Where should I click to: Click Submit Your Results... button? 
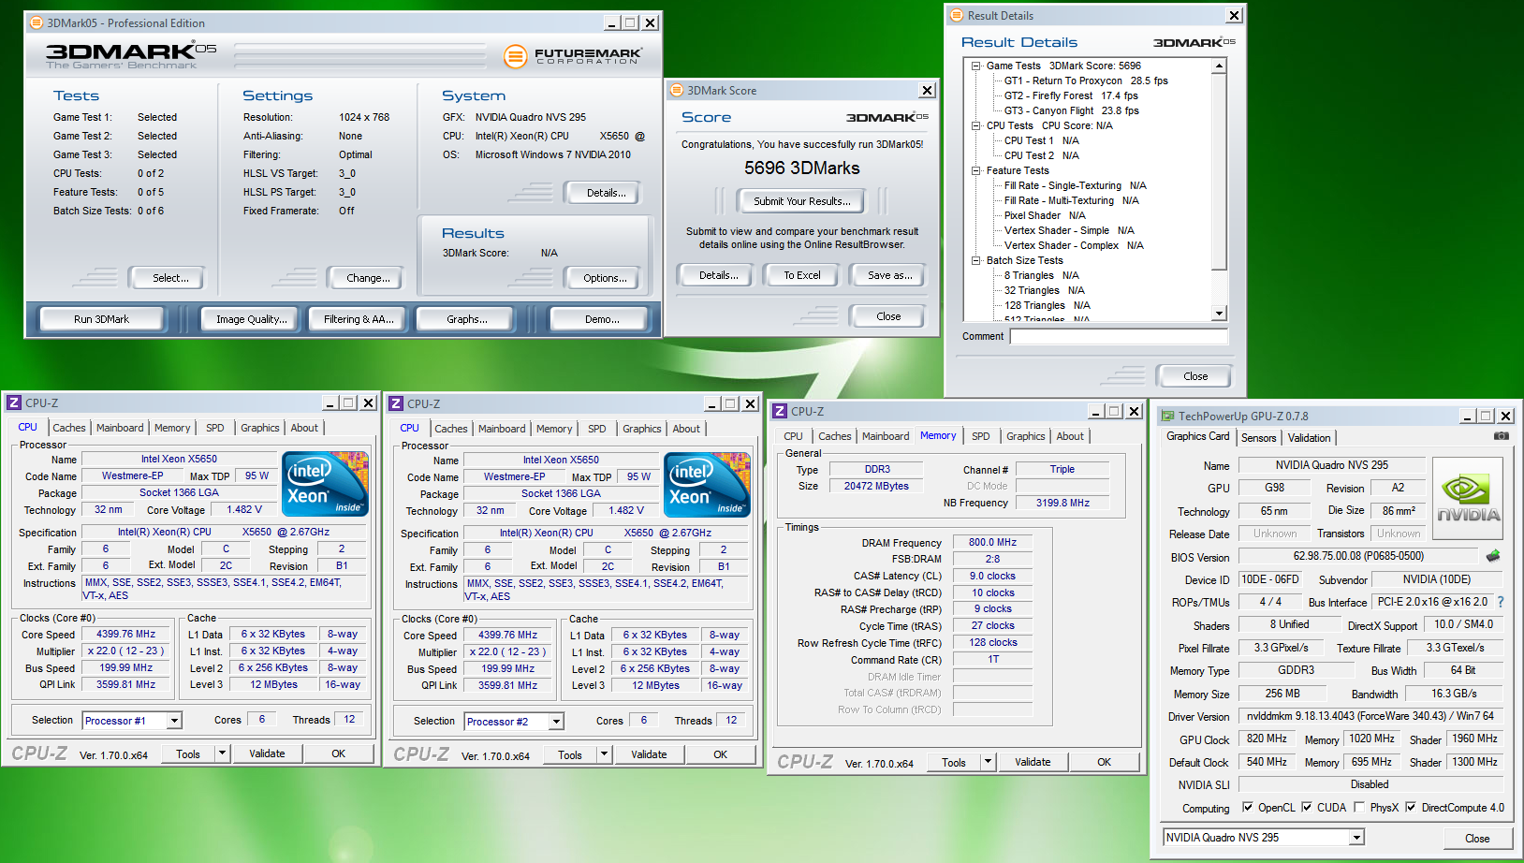click(802, 201)
